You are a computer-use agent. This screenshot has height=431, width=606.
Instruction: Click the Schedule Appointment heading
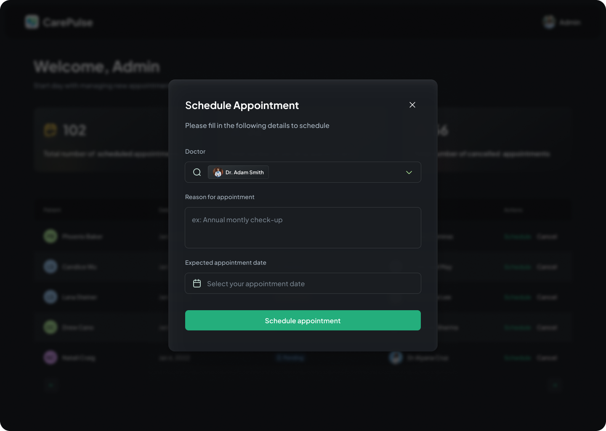tap(242, 105)
